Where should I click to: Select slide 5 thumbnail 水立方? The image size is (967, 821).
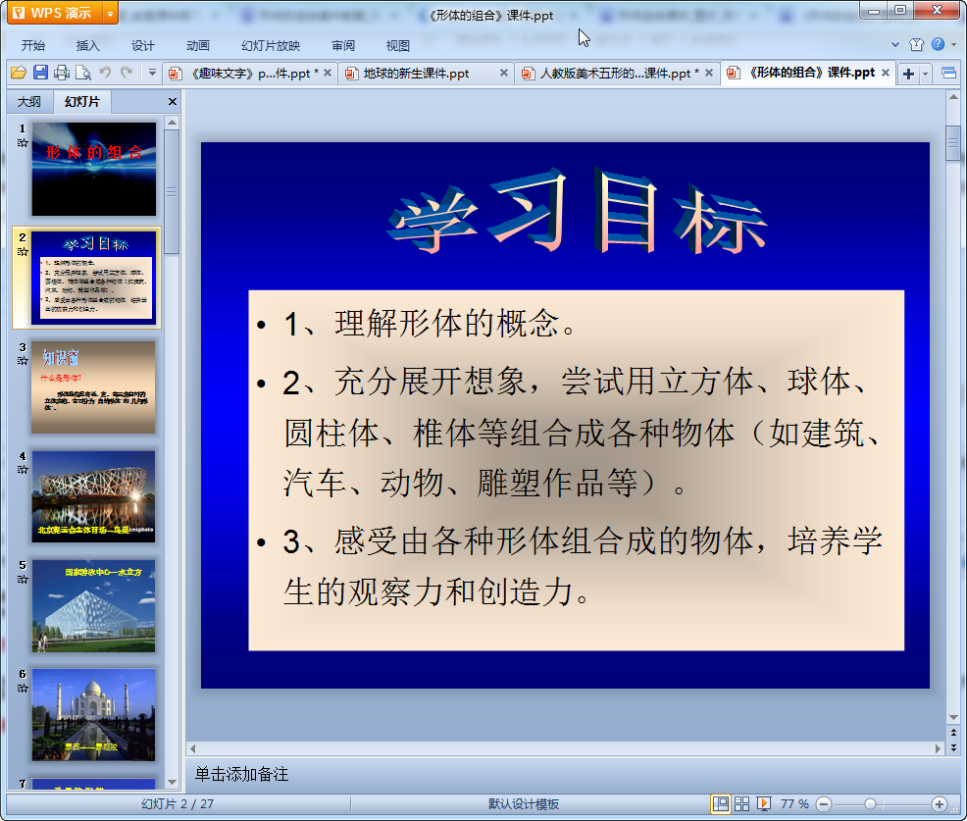94,606
